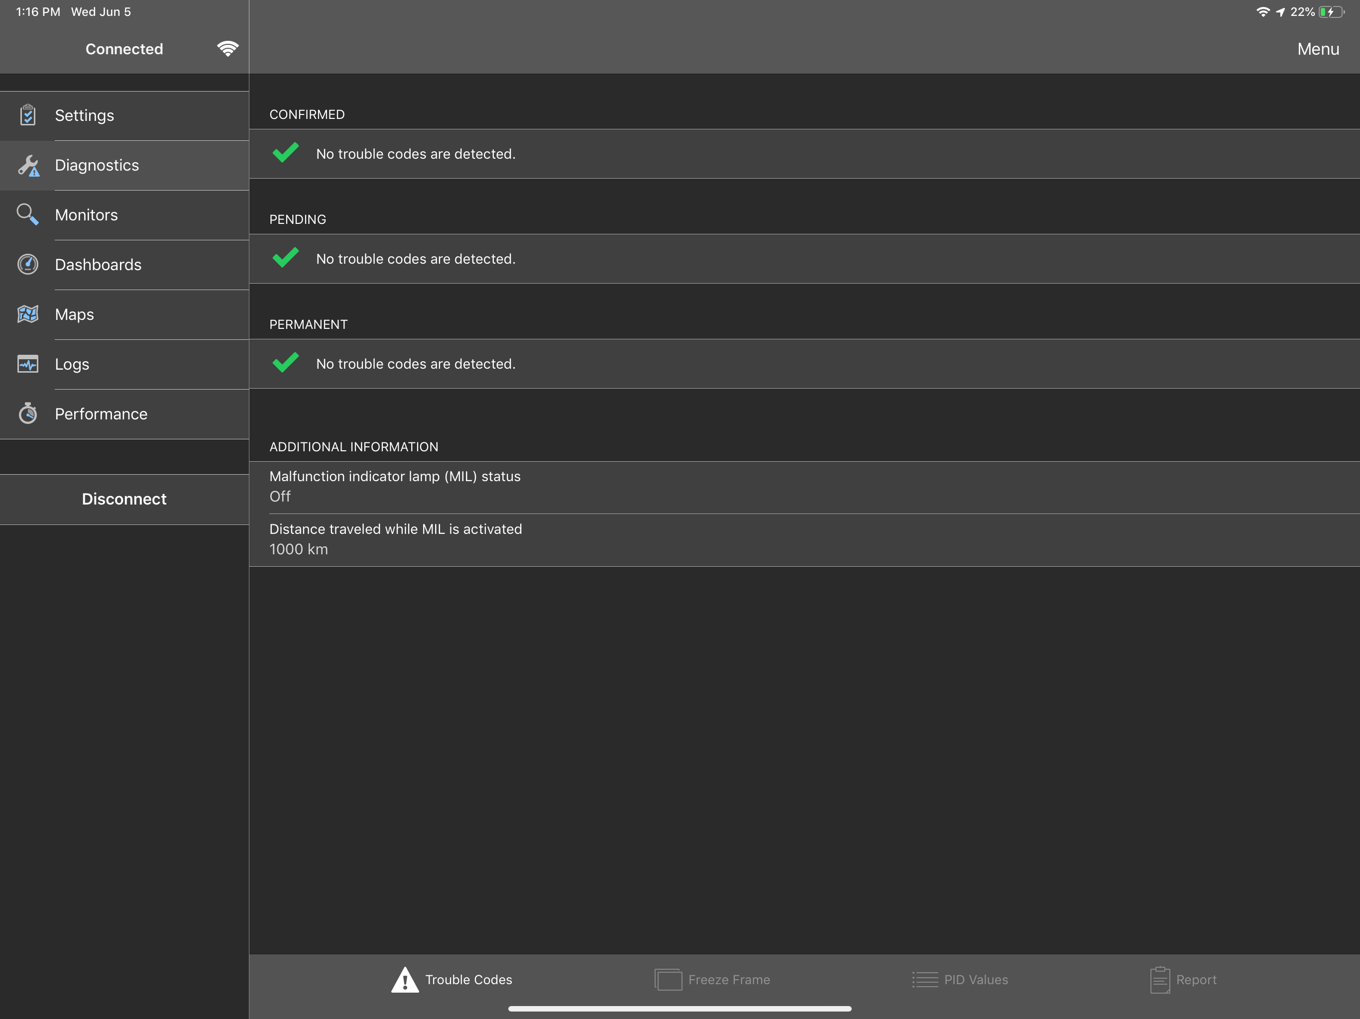
Task: Tap the Connected status title
Action: click(x=124, y=49)
